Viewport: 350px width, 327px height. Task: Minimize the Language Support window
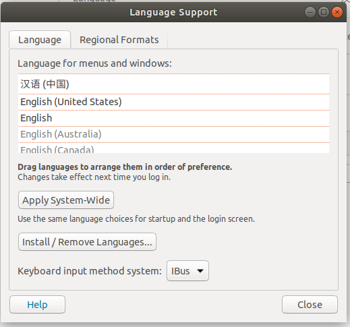(x=310, y=12)
